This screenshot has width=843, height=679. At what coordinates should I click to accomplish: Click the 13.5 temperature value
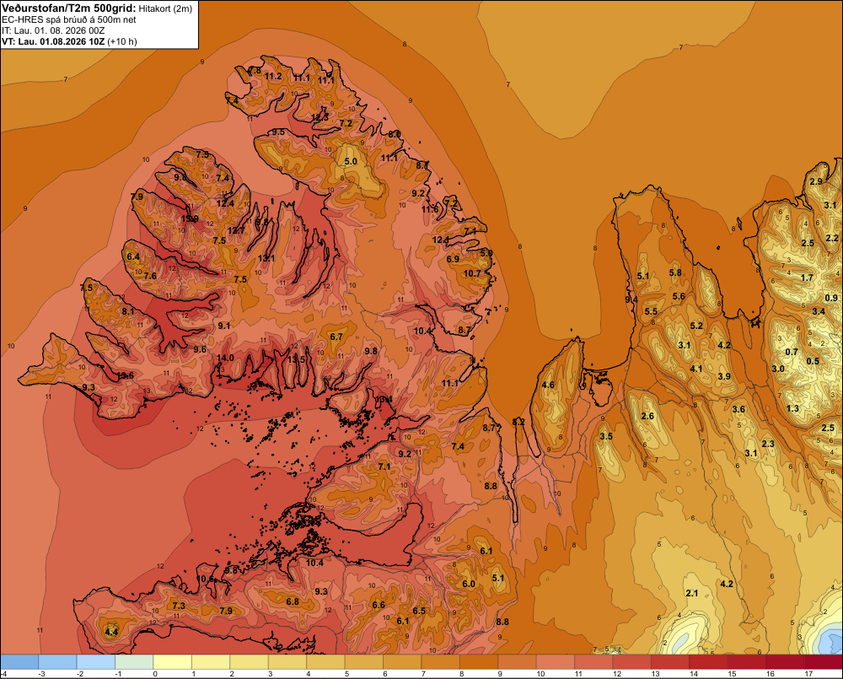(x=296, y=359)
